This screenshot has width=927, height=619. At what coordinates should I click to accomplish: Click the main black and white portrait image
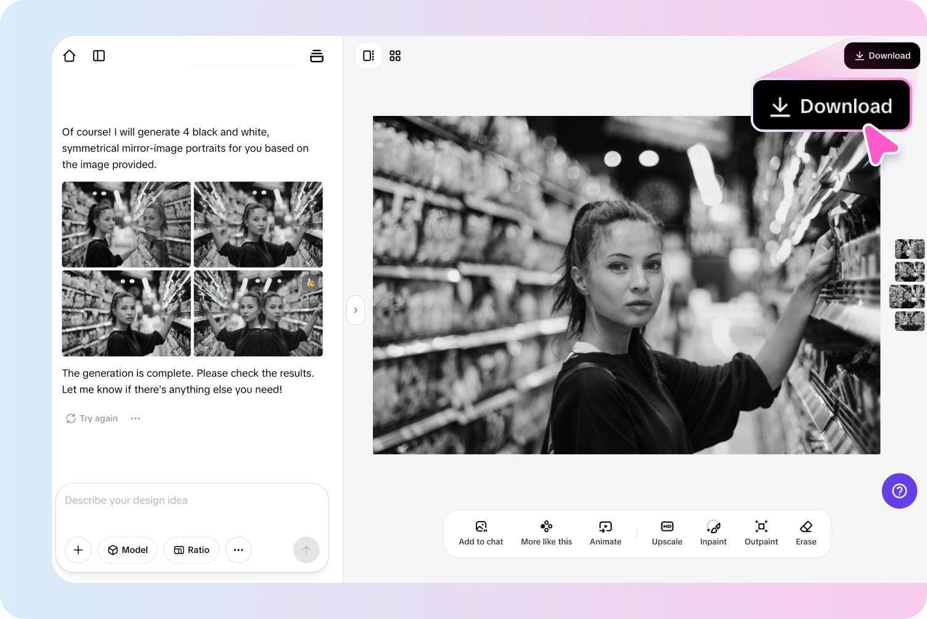click(626, 285)
